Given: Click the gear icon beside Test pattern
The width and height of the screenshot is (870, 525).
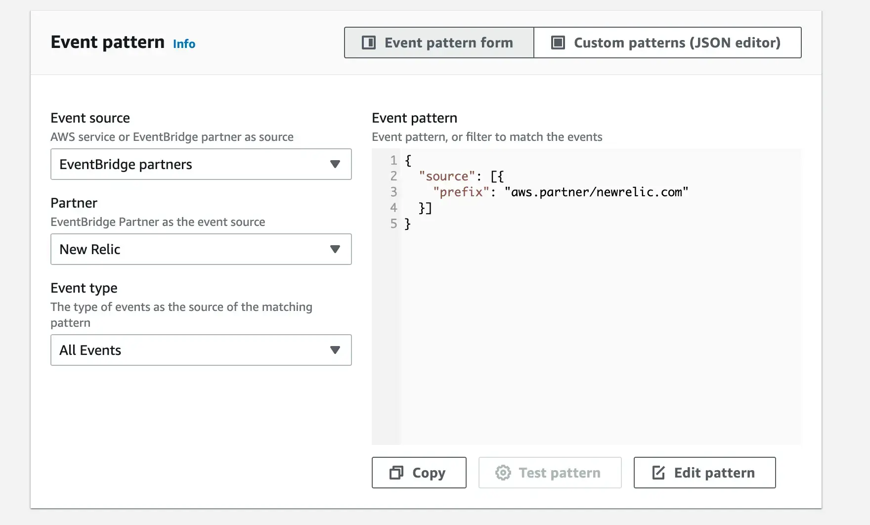Looking at the screenshot, I should pyautogui.click(x=503, y=473).
